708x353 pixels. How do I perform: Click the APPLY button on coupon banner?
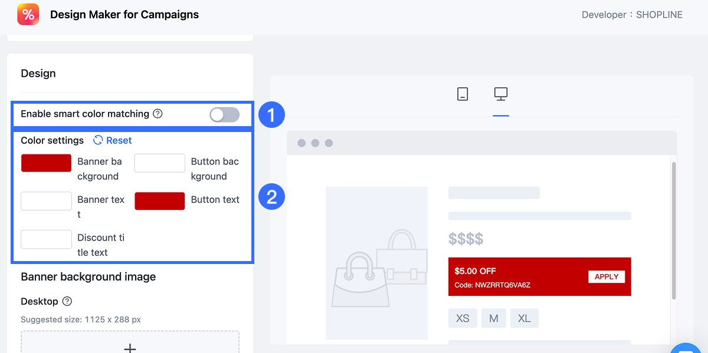pyautogui.click(x=607, y=277)
